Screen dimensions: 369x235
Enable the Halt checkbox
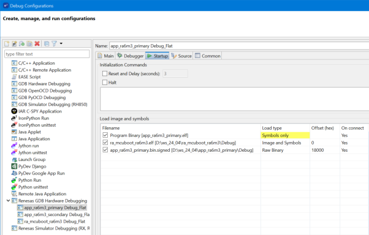(x=105, y=83)
